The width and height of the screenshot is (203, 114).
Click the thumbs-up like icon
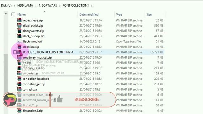[x=58, y=99]
